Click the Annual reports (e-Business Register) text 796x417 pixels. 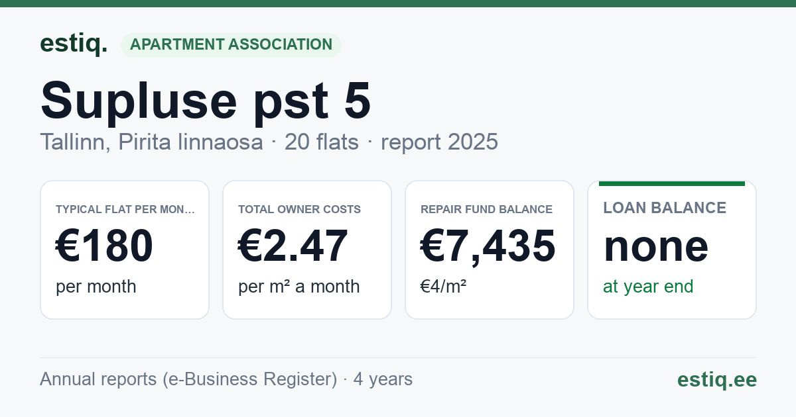[188, 379]
